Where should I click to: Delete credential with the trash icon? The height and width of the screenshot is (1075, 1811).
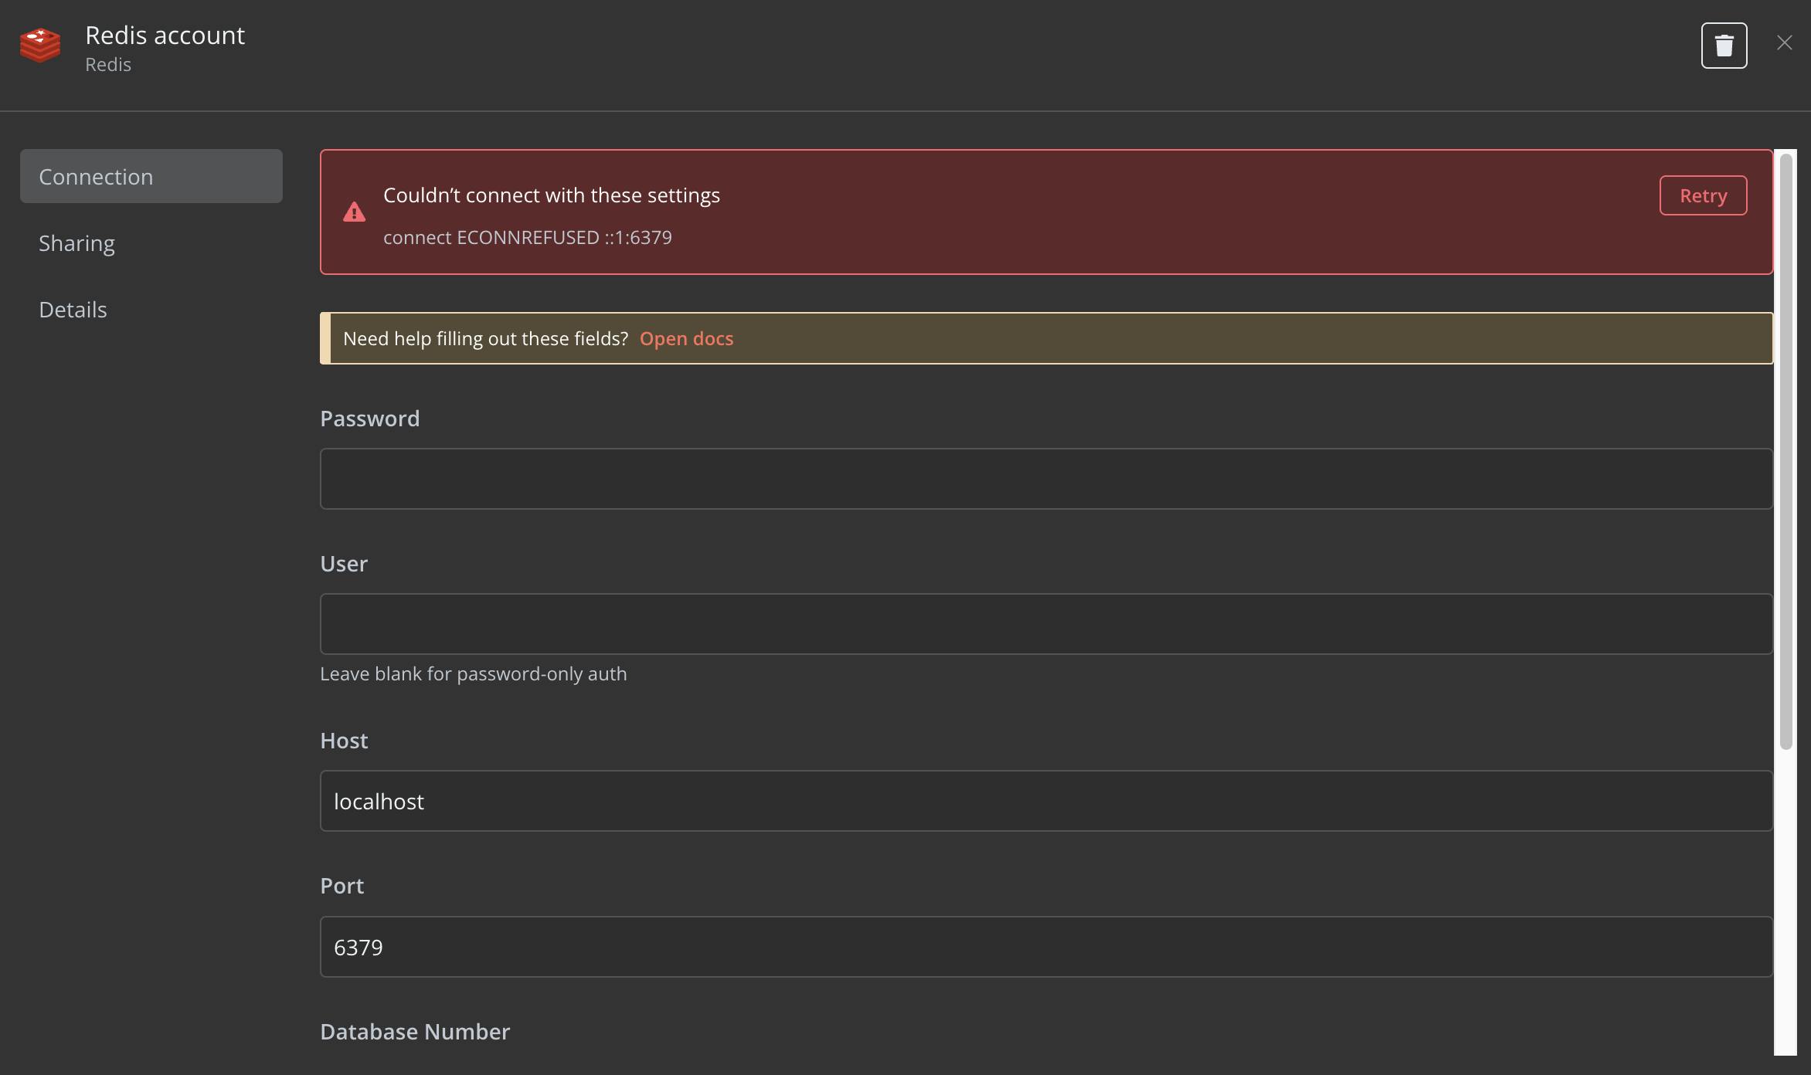[1724, 46]
